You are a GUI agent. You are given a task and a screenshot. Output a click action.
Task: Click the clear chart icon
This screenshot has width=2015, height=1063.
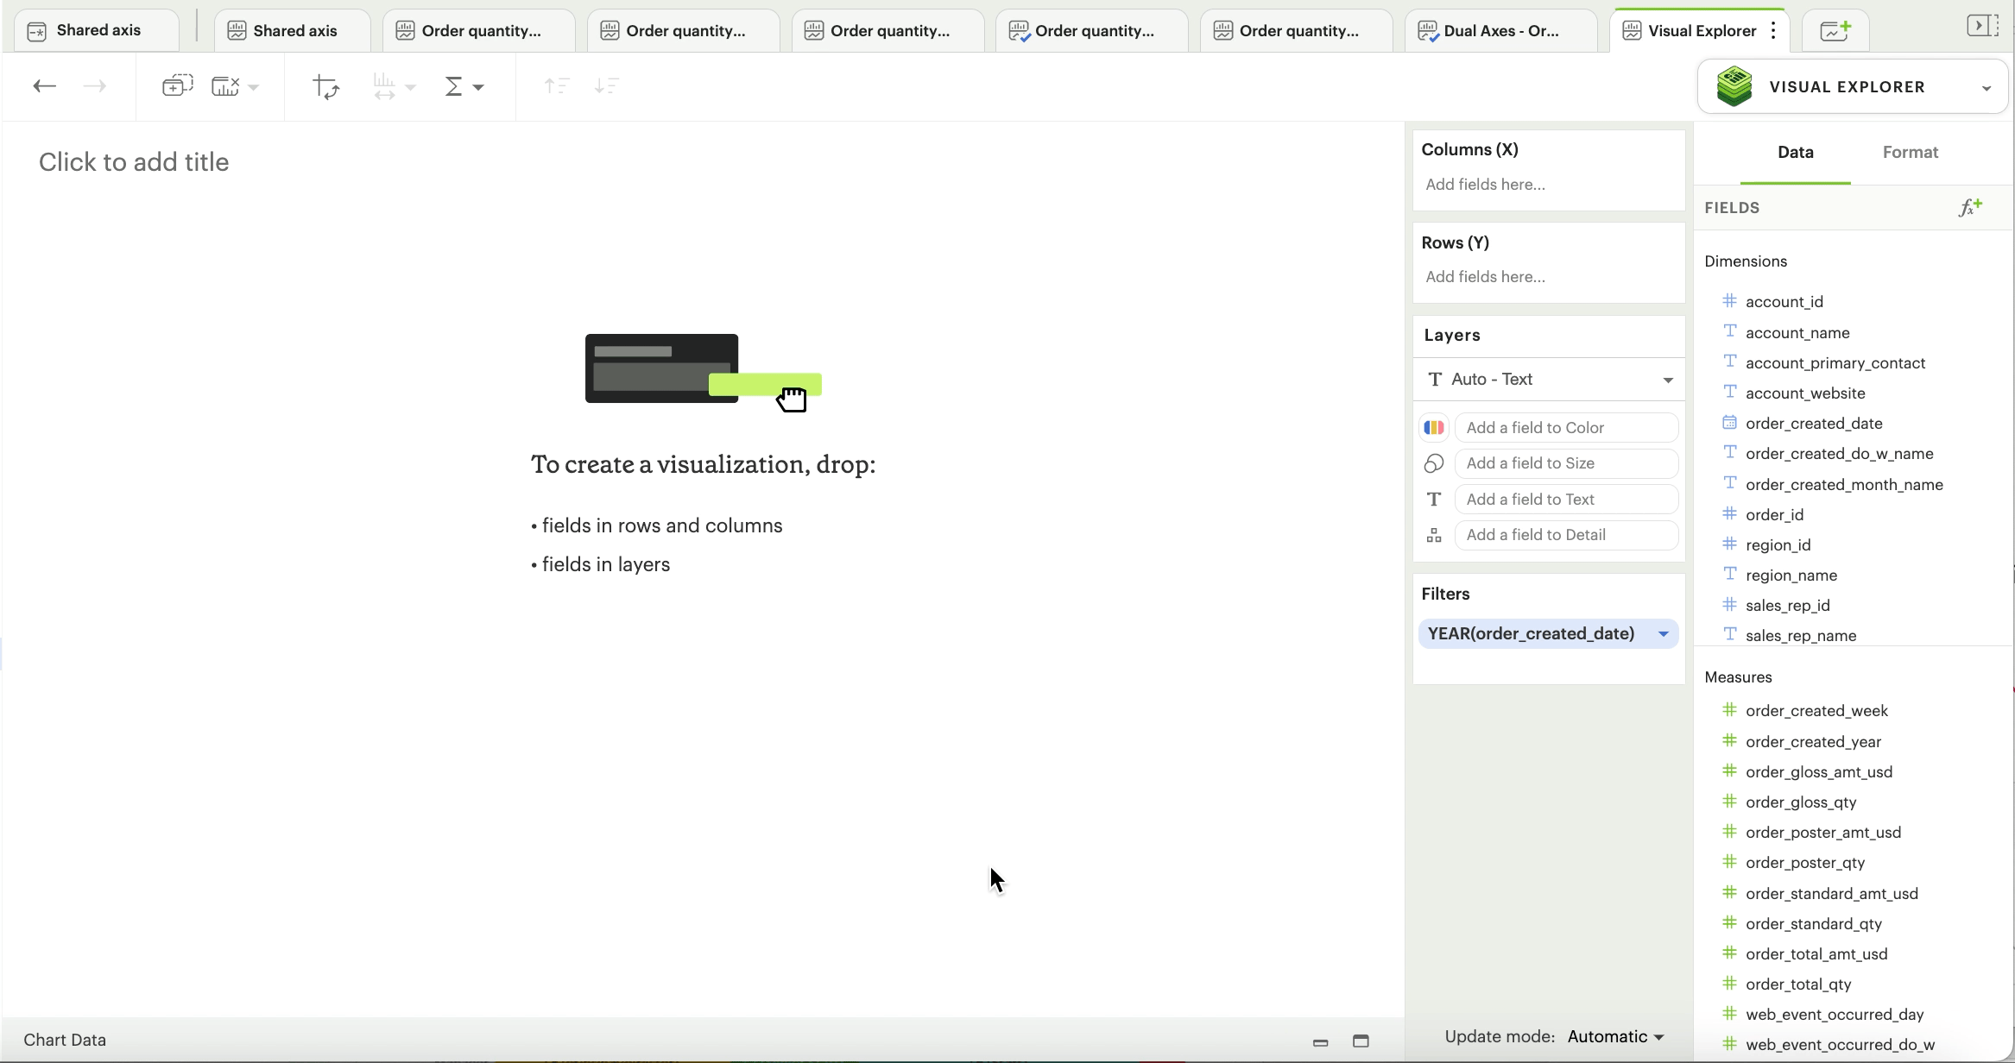point(226,86)
